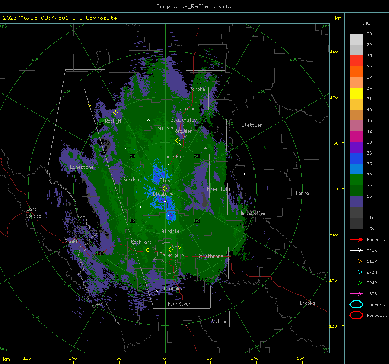Click the magenta 18TS arrow legend icon

click(x=356, y=293)
